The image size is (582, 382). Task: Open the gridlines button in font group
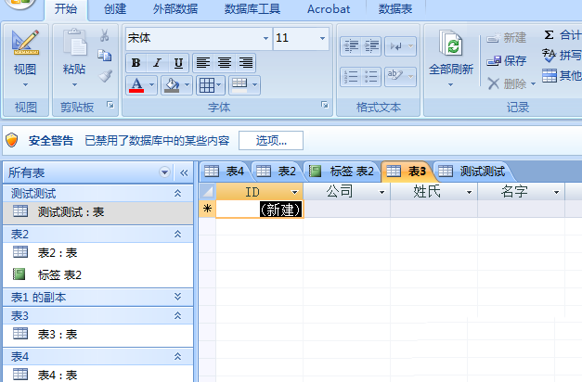(x=211, y=85)
